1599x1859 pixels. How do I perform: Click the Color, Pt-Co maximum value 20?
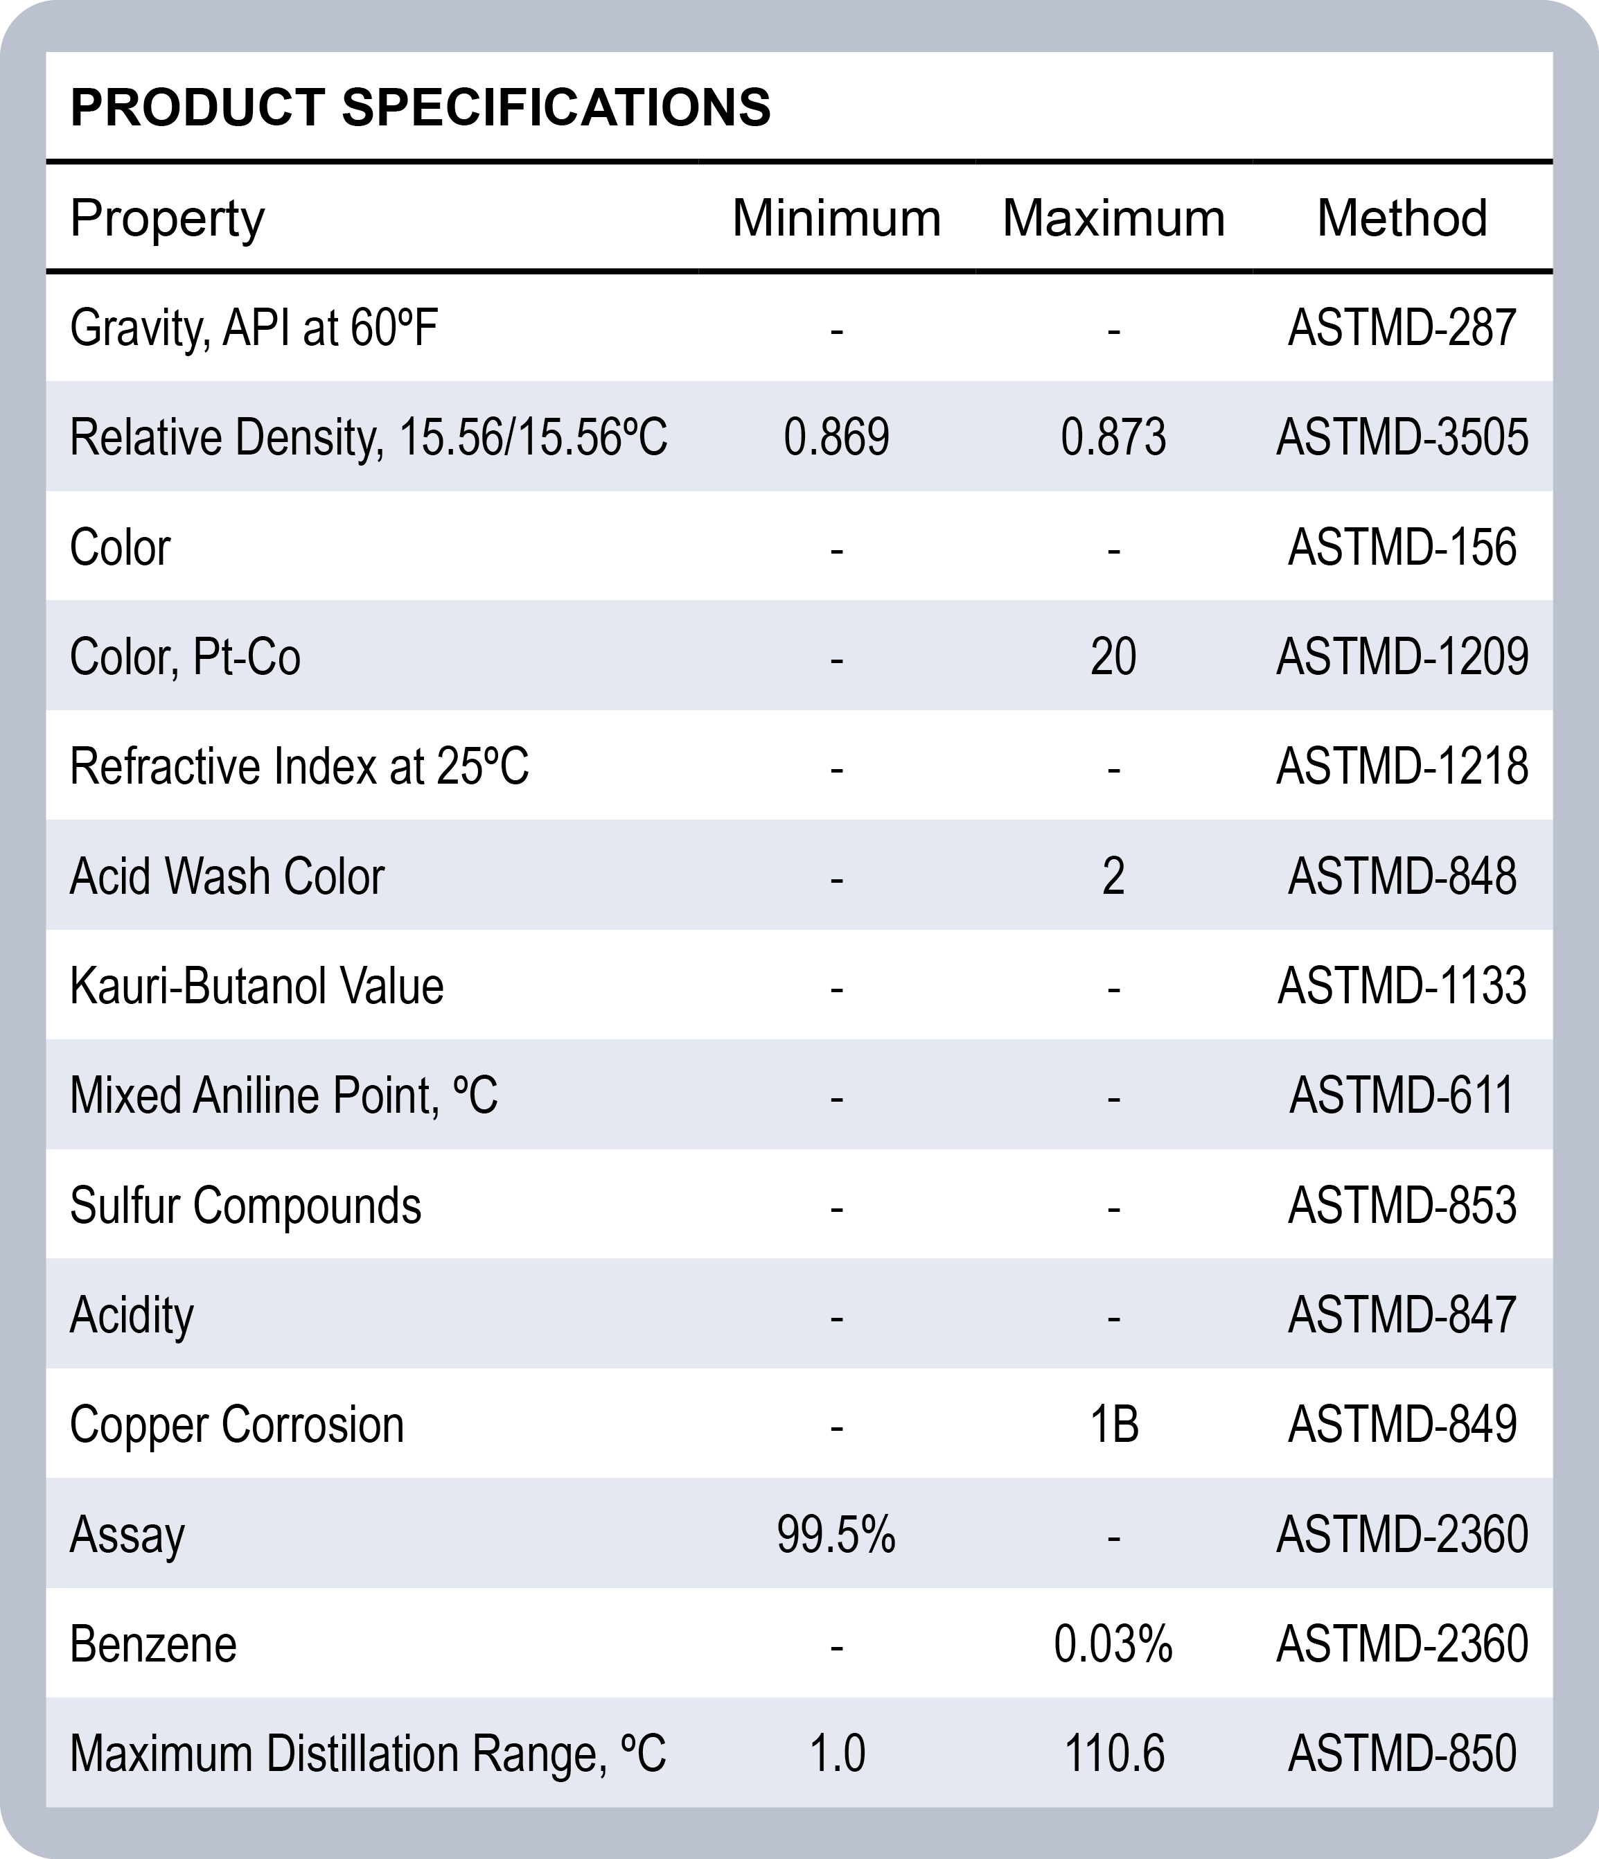pyautogui.click(x=1113, y=657)
